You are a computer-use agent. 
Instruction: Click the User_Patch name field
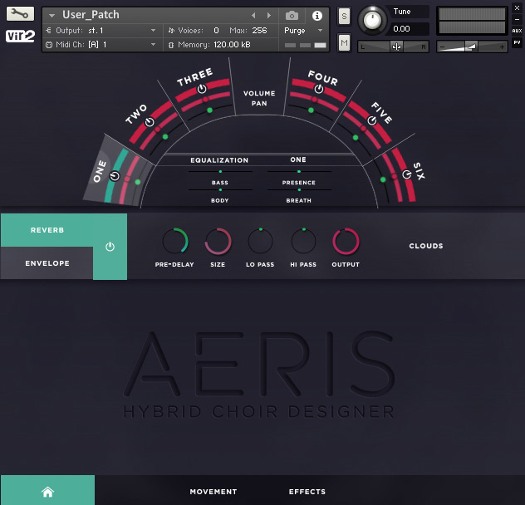pyautogui.click(x=91, y=15)
